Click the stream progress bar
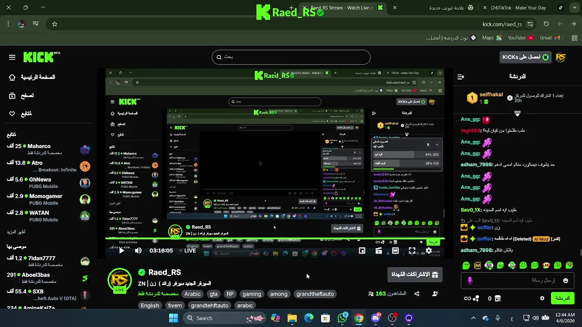The height and width of the screenshot is (327, 582). coord(275,238)
